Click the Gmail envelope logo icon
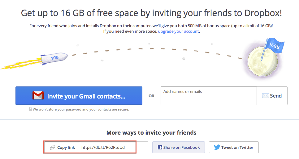The height and width of the screenshot is (159, 299). pos(38,96)
